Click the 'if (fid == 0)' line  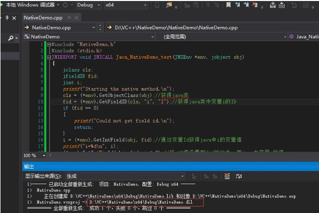(x=80, y=108)
